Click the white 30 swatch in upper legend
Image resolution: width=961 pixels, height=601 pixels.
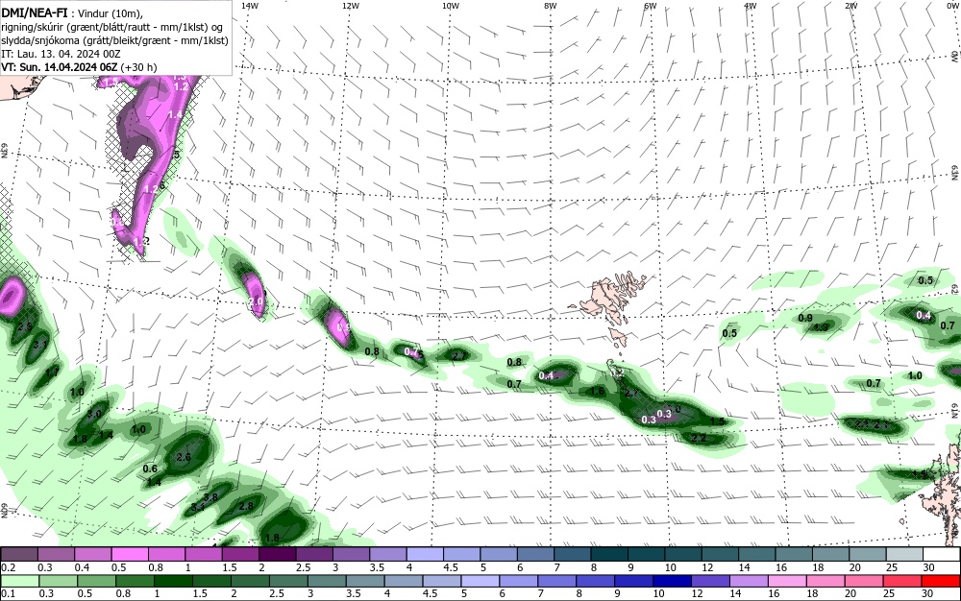[942, 555]
